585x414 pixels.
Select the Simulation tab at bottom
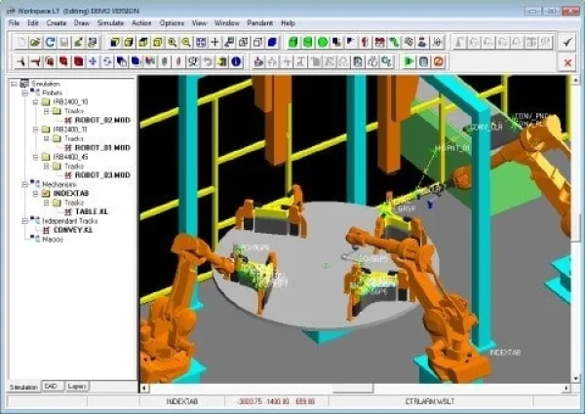(x=23, y=387)
